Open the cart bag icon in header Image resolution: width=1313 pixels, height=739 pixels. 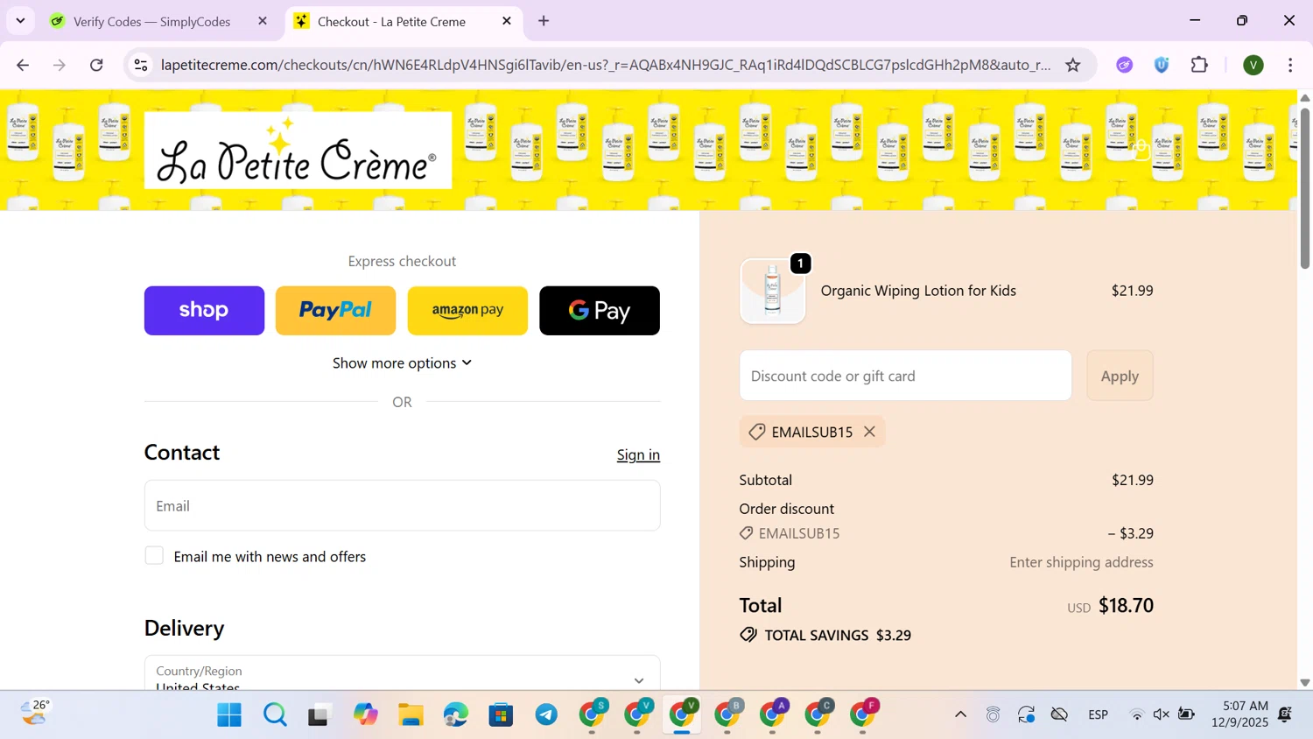pos(1141,150)
